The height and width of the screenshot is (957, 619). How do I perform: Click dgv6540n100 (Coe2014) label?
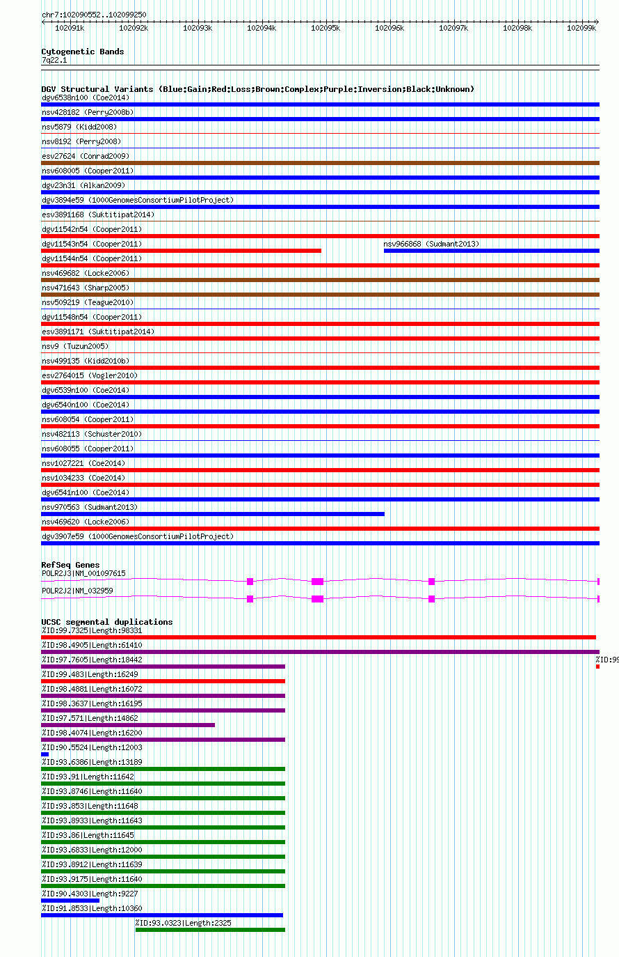point(86,405)
